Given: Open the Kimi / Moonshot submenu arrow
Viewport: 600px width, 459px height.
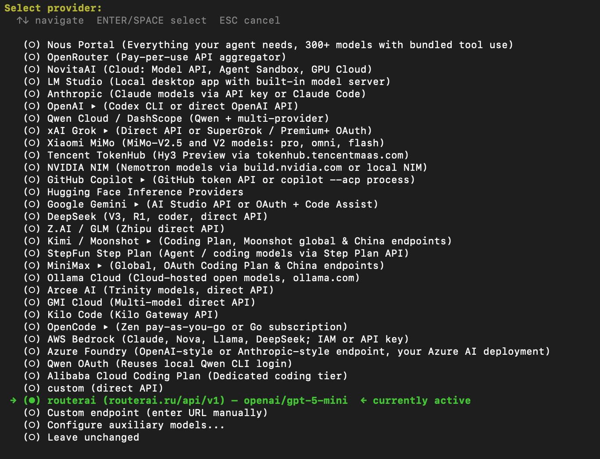Looking at the screenshot, I should (x=149, y=241).
